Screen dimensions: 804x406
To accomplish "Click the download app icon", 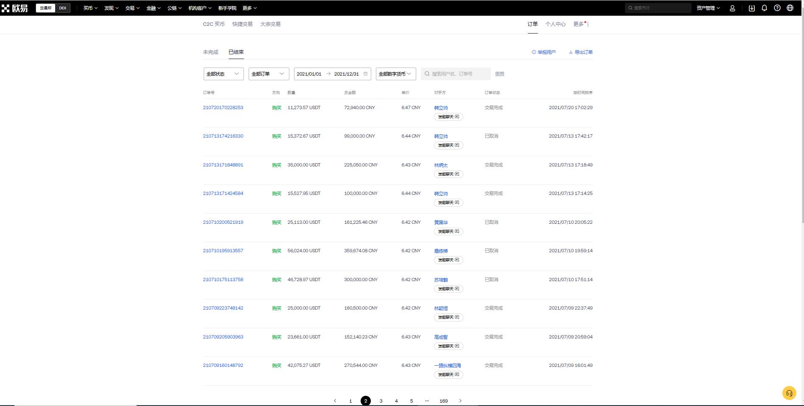I will point(752,8).
